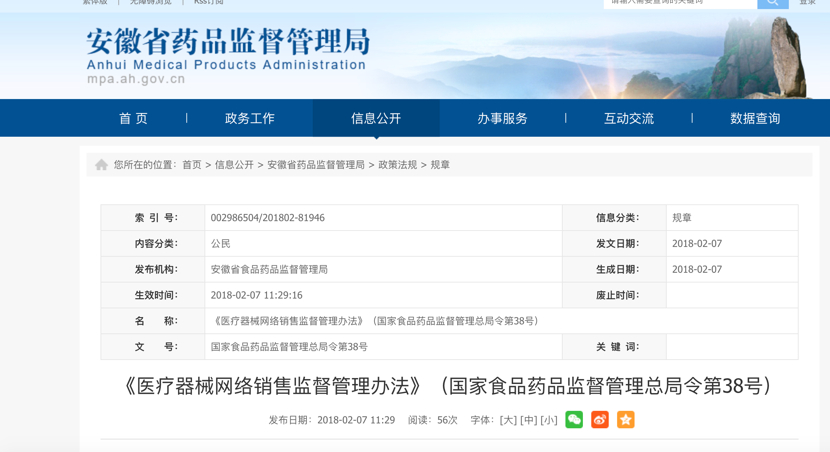Click 安徽省药品监督管理局 breadcrumb link
The image size is (830, 452).
(316, 165)
